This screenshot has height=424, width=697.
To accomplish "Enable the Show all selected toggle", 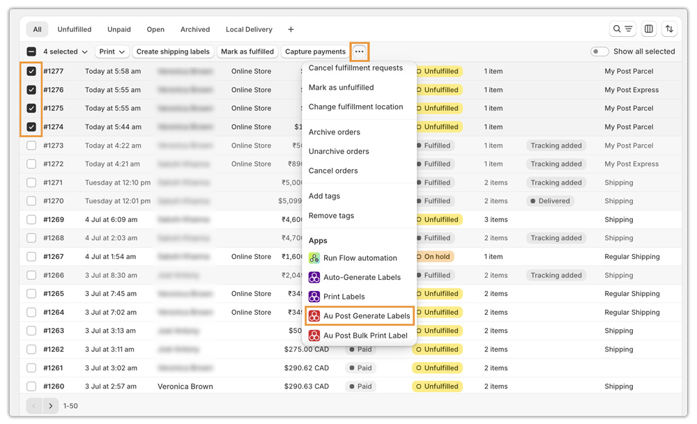I will [599, 52].
